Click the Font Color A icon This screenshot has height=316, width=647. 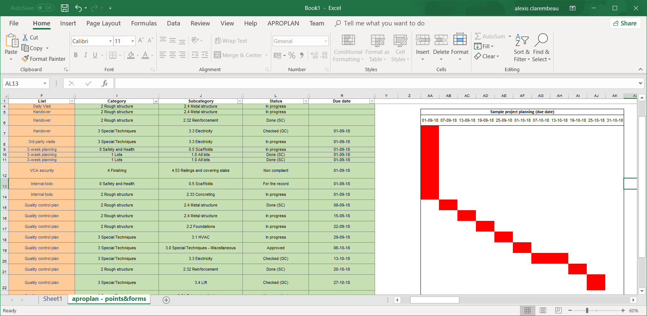(x=145, y=55)
